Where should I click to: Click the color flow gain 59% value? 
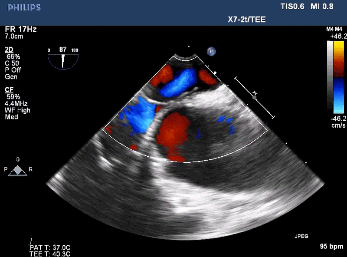(x=13, y=97)
